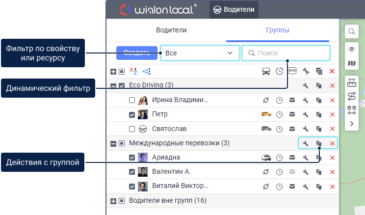Open the Водители menu in top bar
The height and width of the screenshot is (215, 365).
[x=234, y=9]
